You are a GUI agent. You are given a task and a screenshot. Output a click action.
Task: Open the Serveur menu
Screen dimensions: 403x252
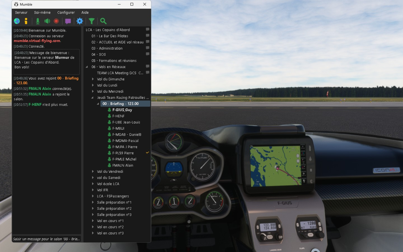[x=21, y=12]
